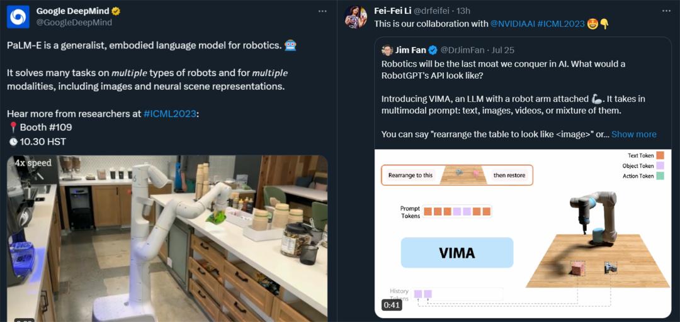Play the PaLM-E robot kitchen video

(167, 239)
